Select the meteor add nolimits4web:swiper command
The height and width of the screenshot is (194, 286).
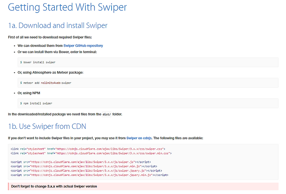point(46,83)
